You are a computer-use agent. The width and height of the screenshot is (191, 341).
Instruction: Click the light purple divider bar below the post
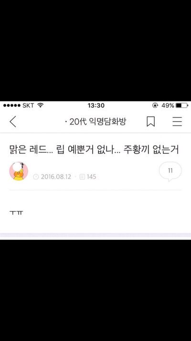pos(95,235)
